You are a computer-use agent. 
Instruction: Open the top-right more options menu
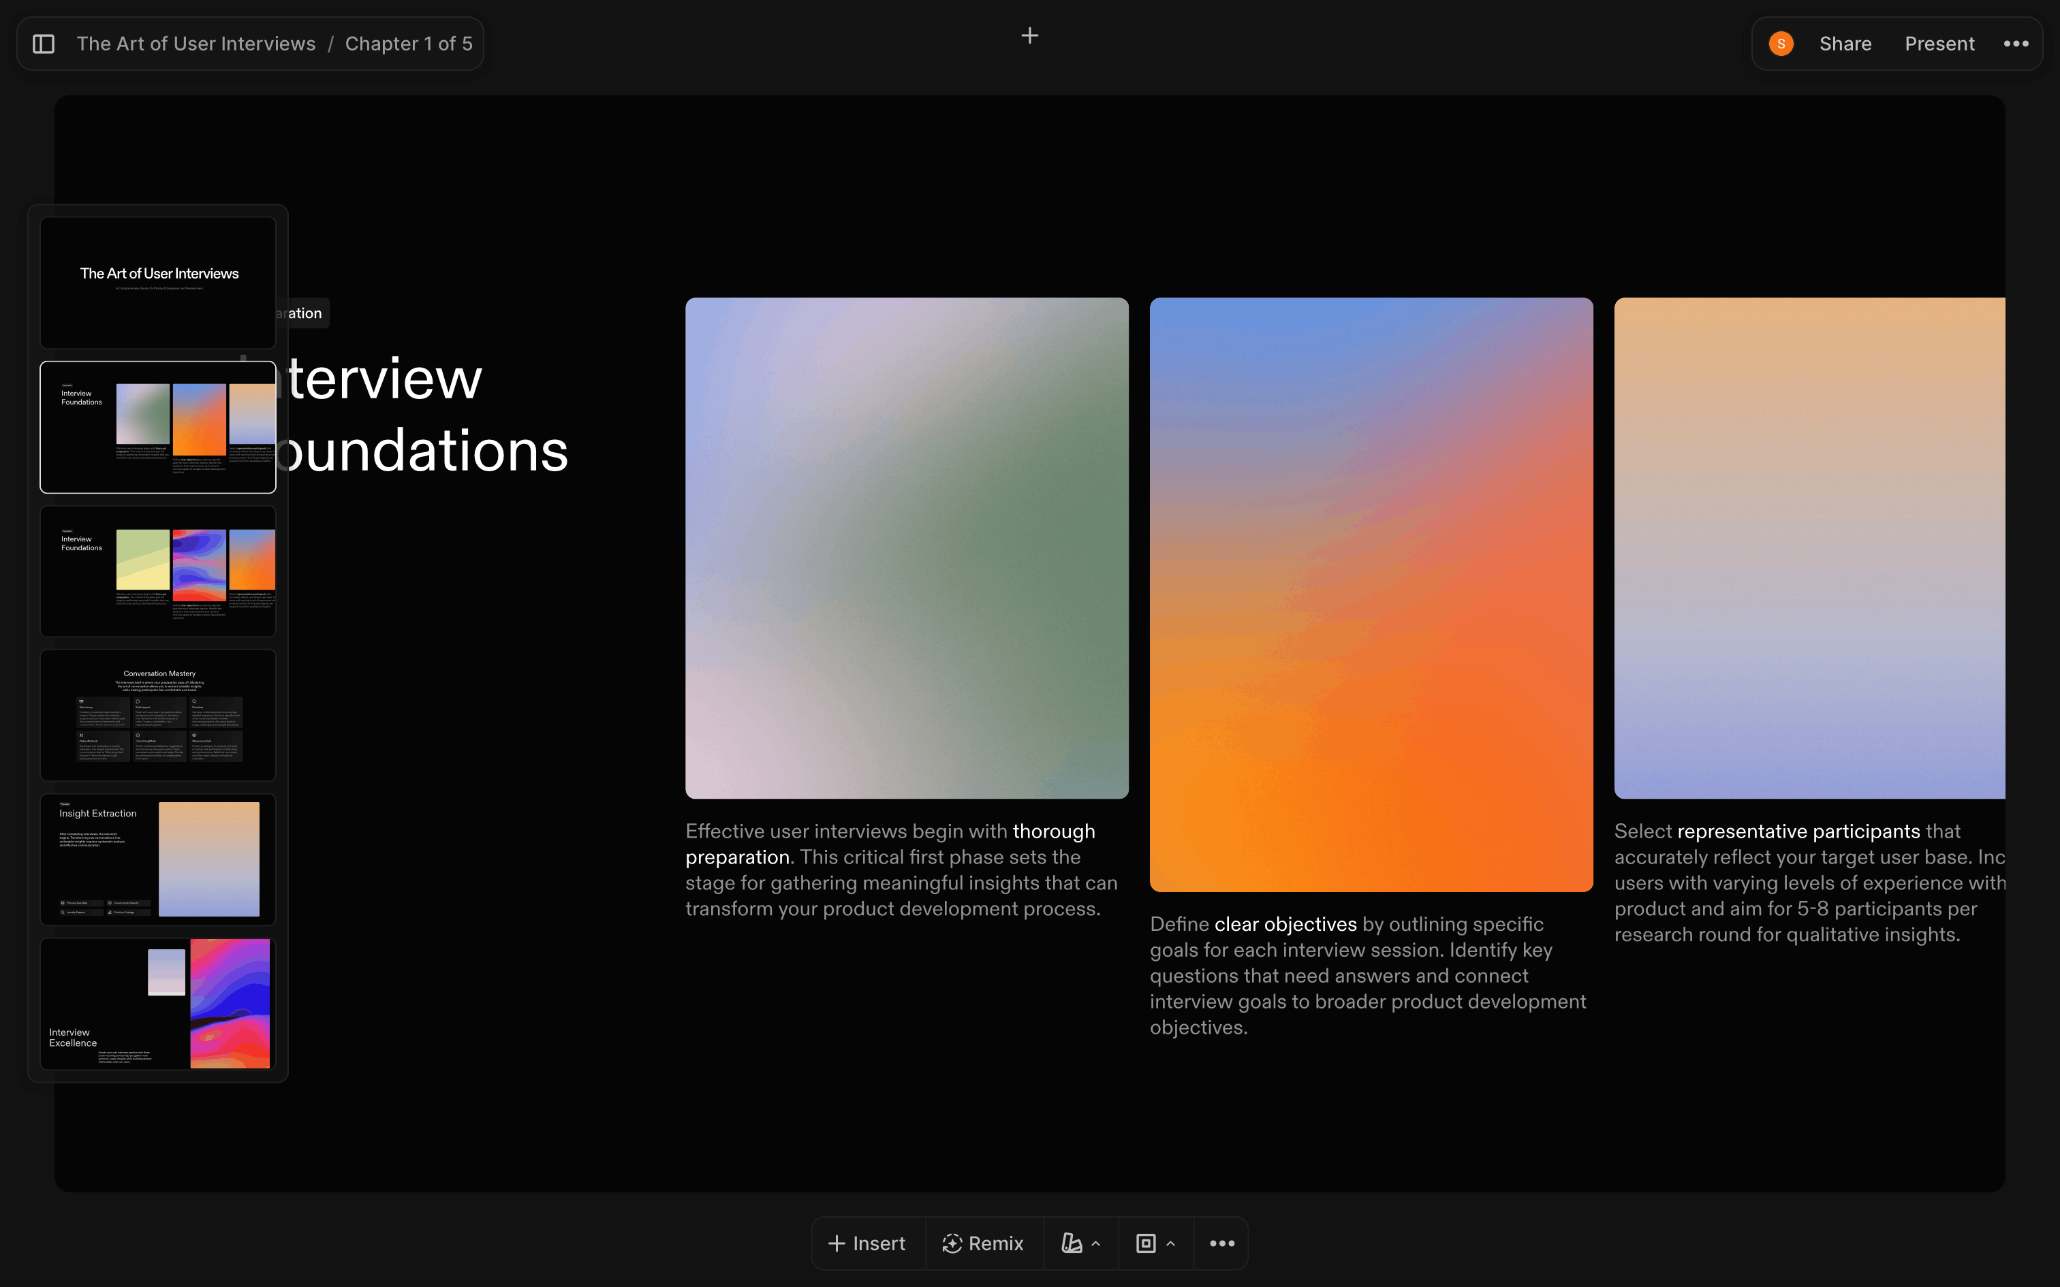pyautogui.click(x=2015, y=44)
